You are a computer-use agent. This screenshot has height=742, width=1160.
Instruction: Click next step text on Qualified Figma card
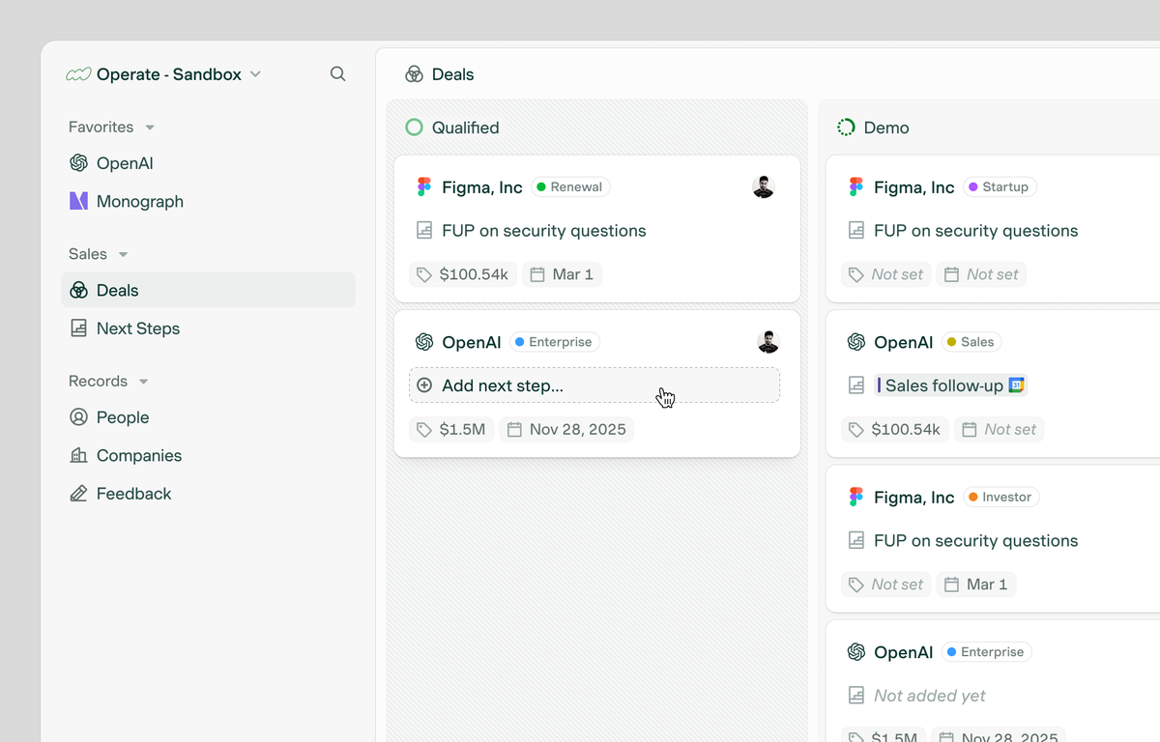click(544, 231)
